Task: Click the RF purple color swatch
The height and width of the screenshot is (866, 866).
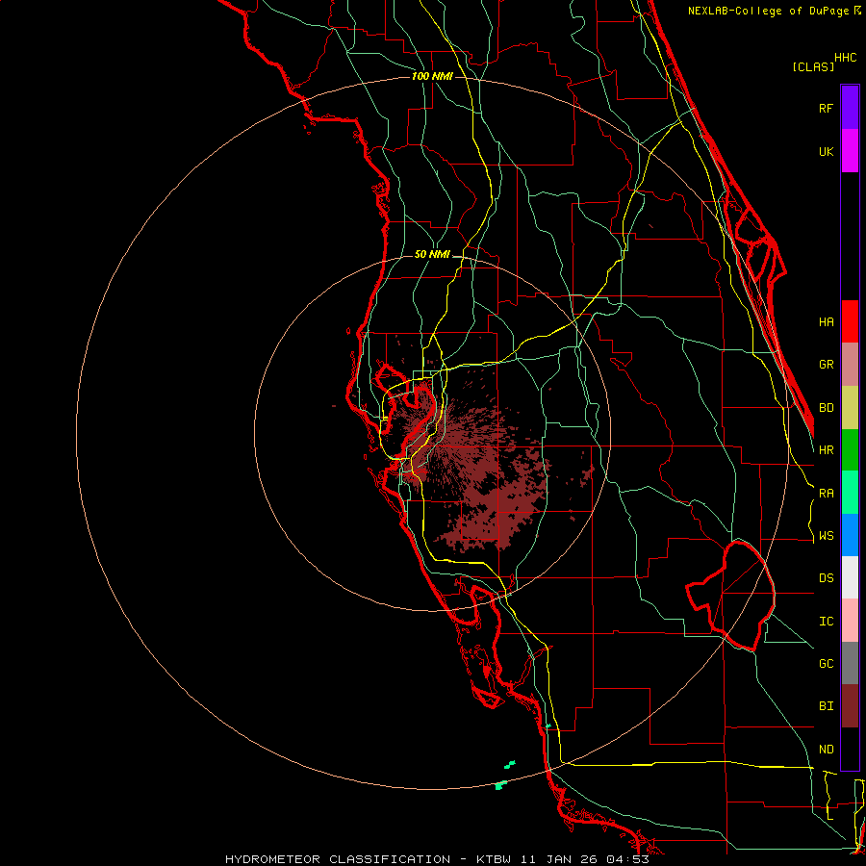Action: click(850, 108)
